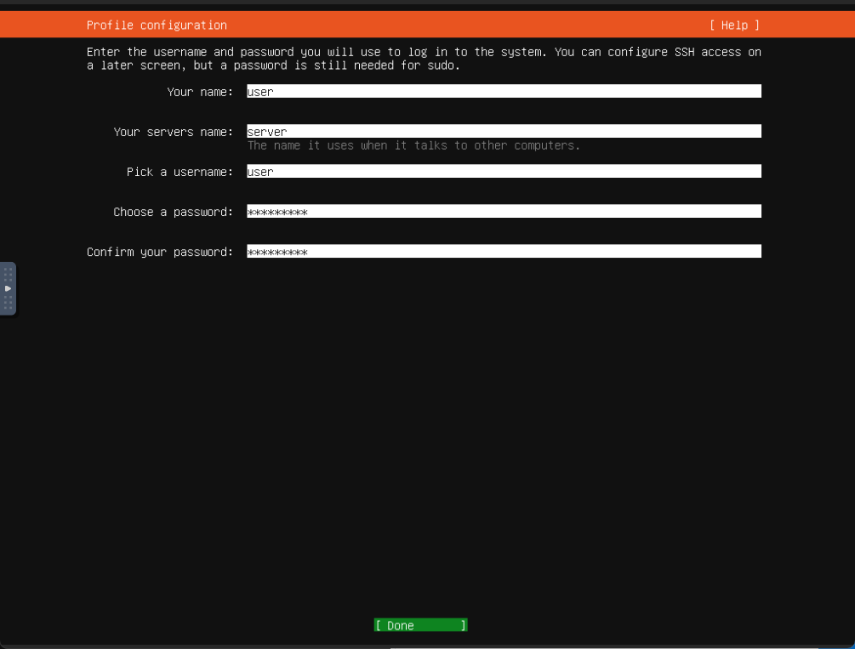Focus the Choose a password field
The width and height of the screenshot is (855, 649).
[504, 212]
